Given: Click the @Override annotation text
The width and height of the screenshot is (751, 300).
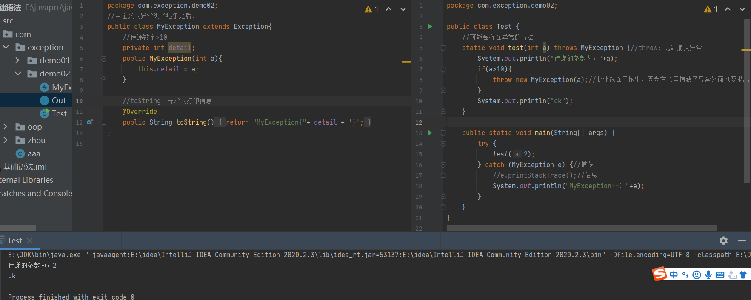Looking at the screenshot, I should (x=140, y=112).
